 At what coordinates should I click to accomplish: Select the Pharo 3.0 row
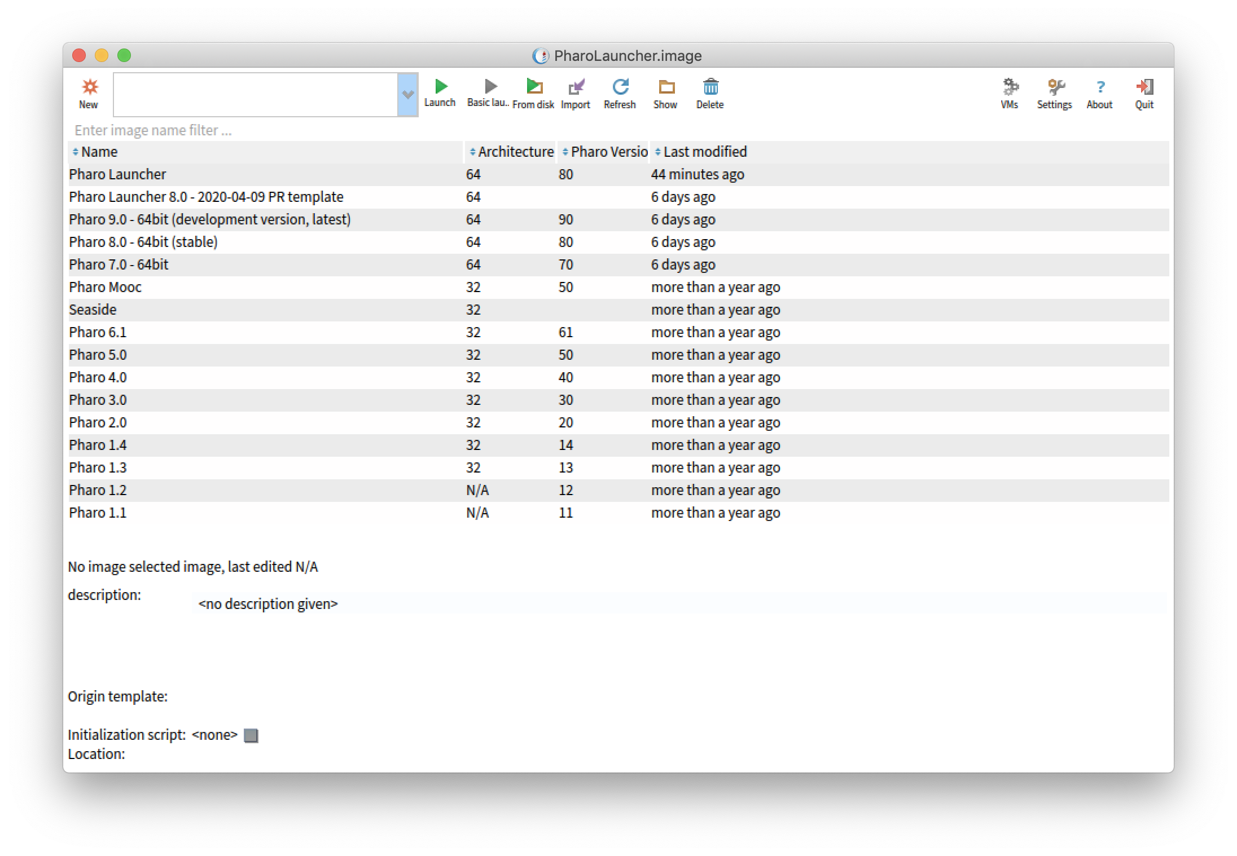click(x=618, y=400)
